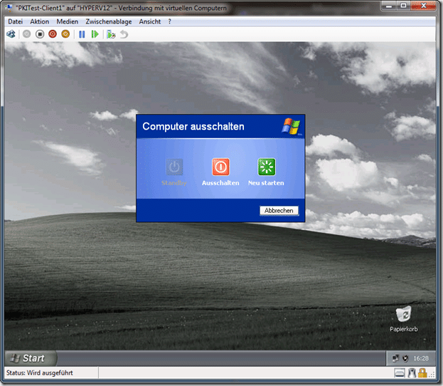This screenshot has height=386, width=443.
Task: Click the security shield tray icon
Action: pos(405,358)
